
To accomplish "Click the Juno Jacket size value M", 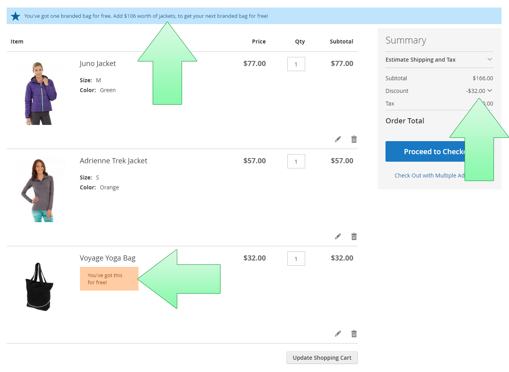I will [x=99, y=80].
